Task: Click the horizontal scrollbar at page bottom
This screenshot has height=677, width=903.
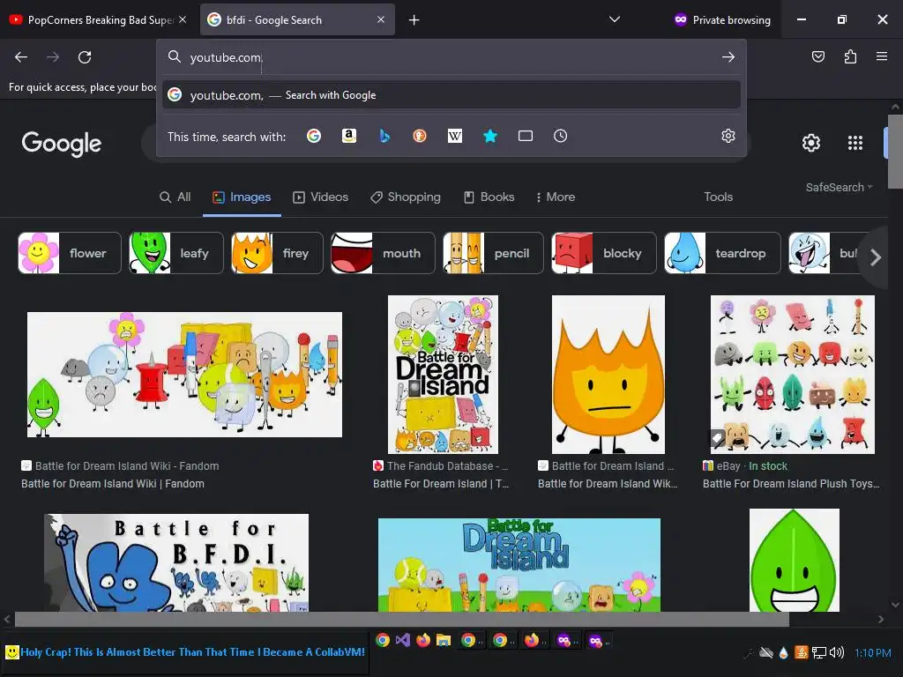Action: pyautogui.click(x=401, y=620)
